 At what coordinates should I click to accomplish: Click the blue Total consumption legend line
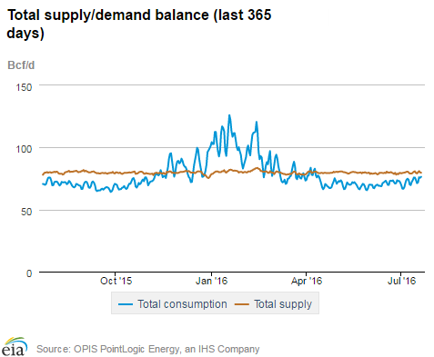[x=126, y=304]
